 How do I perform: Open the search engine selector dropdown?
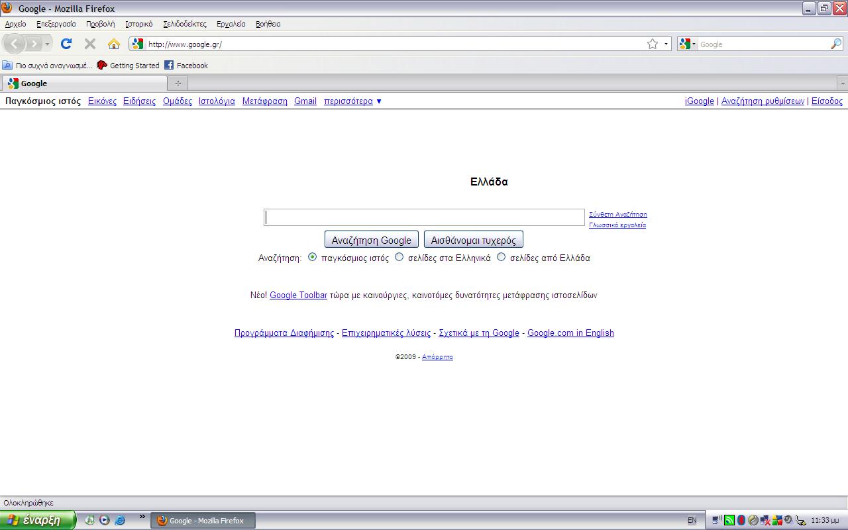688,44
